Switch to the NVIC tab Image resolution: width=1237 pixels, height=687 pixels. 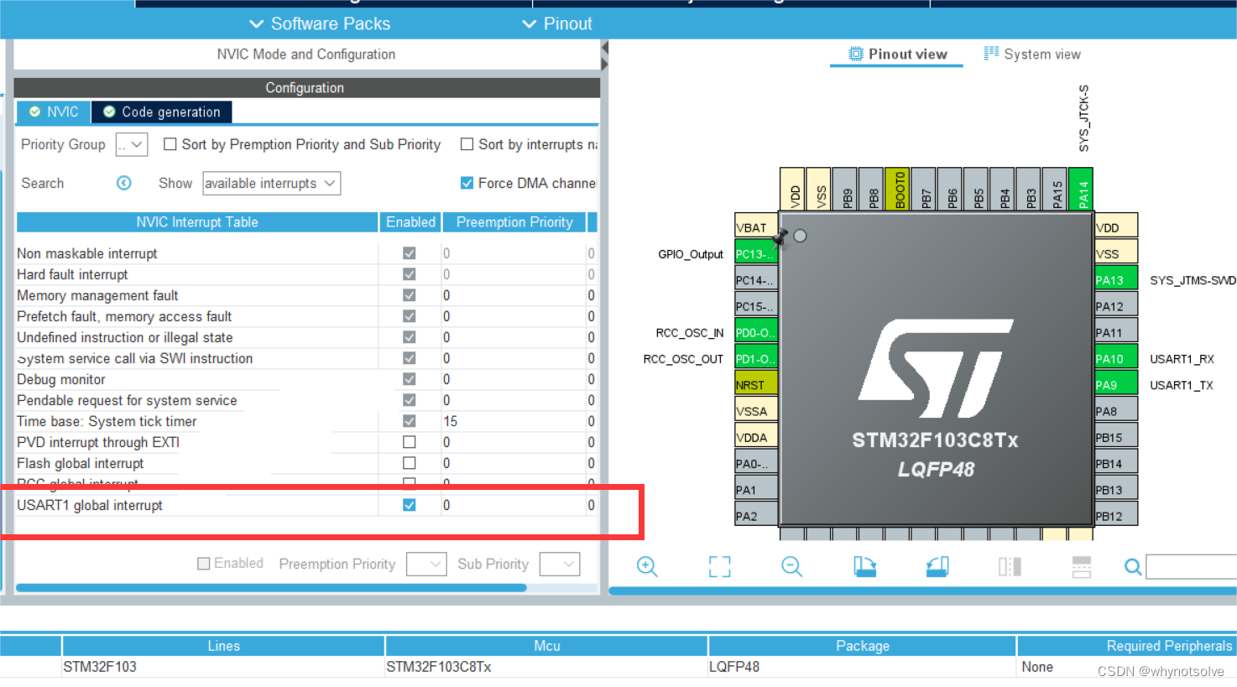coord(54,112)
